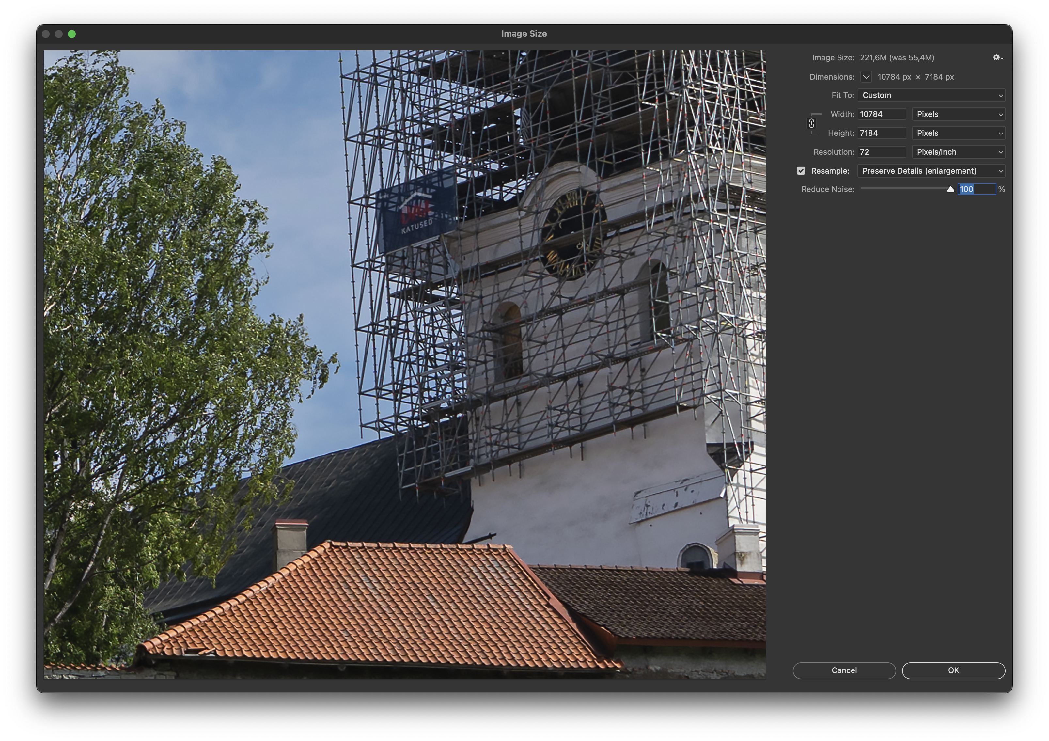Click the Reduce Noise slider triangle icon
The width and height of the screenshot is (1049, 741).
[x=950, y=188]
